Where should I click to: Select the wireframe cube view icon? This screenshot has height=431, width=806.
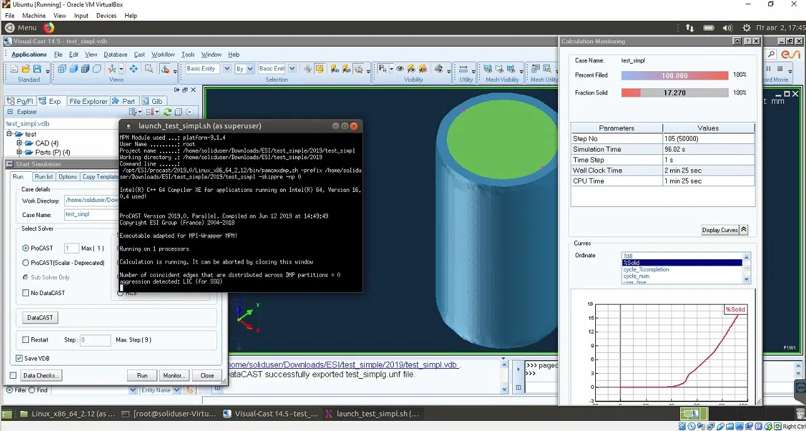(62, 69)
